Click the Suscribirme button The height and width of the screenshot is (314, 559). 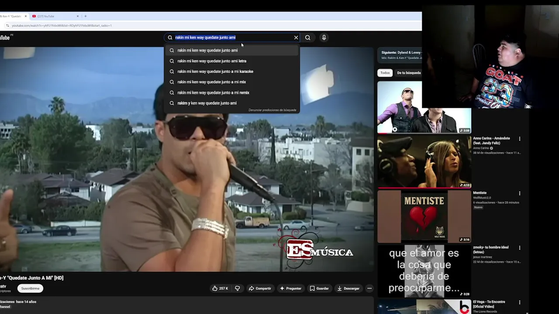(30, 288)
